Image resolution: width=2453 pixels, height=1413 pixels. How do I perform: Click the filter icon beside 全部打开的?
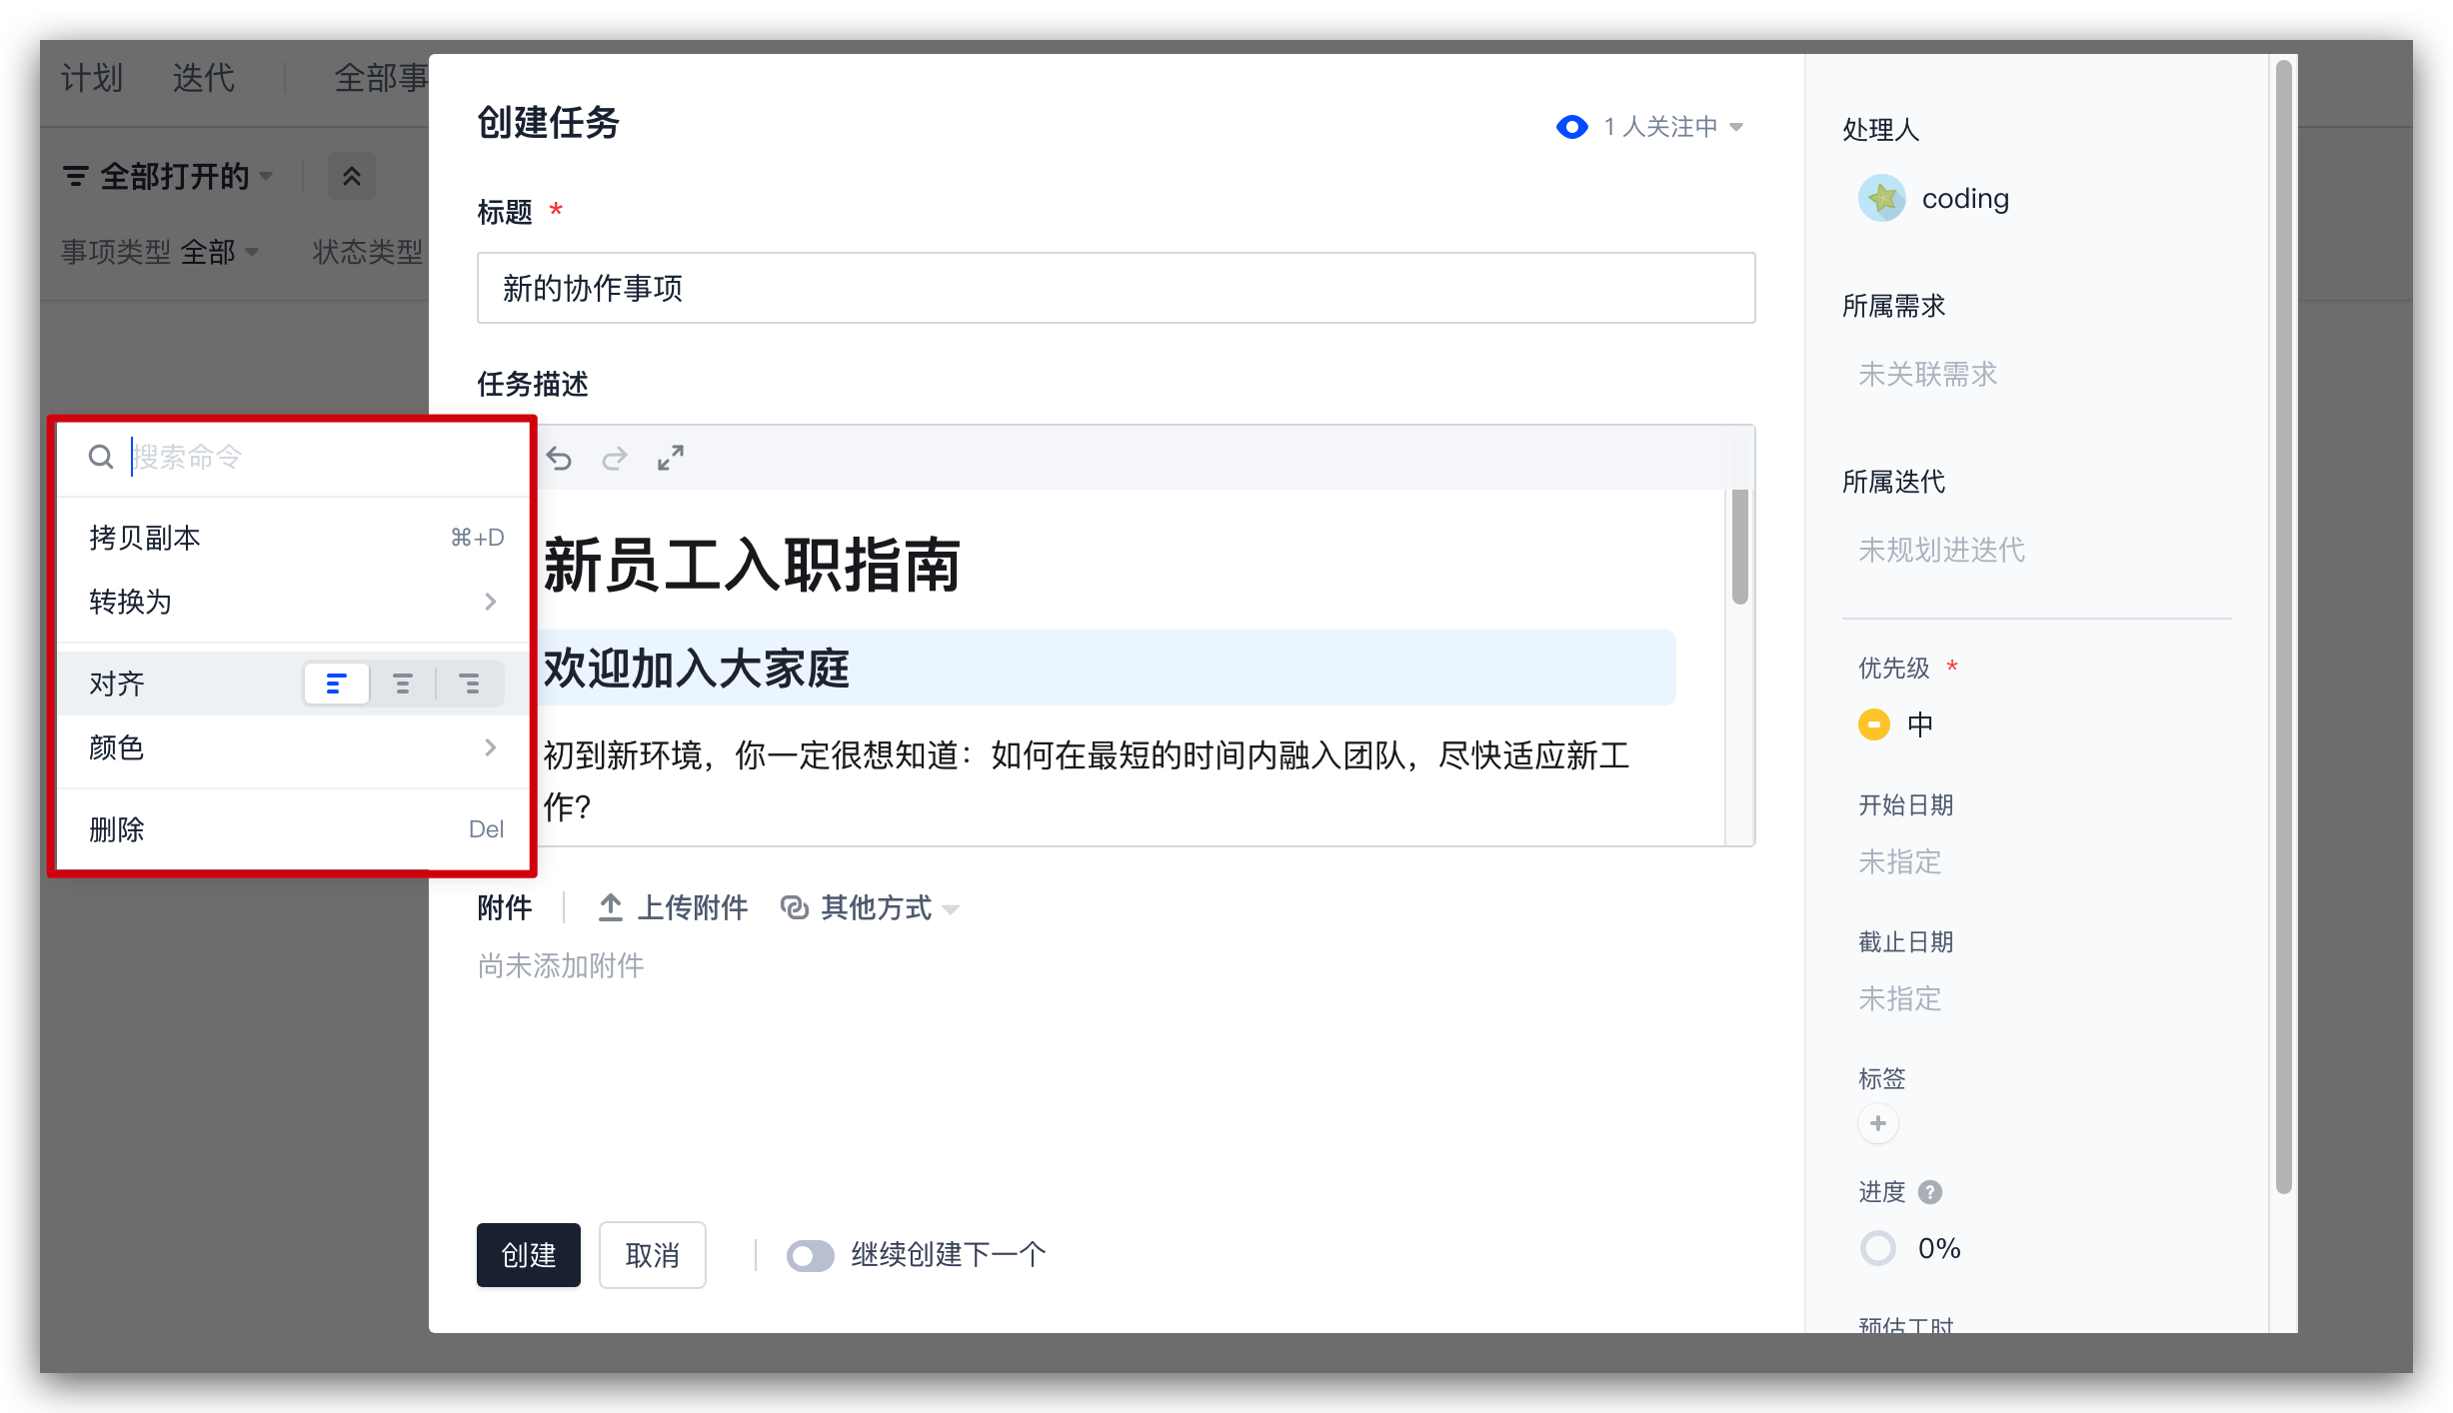(x=75, y=177)
